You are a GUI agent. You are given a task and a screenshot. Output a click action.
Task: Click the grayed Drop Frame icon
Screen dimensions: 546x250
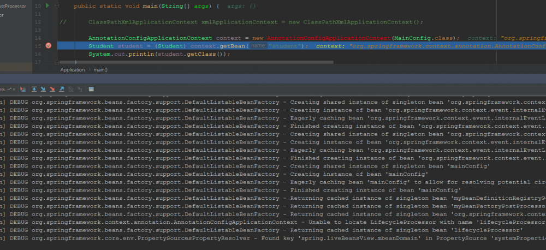click(70, 90)
